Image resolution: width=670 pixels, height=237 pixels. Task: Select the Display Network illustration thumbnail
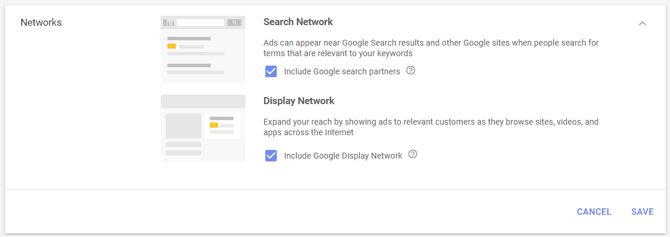[203, 128]
